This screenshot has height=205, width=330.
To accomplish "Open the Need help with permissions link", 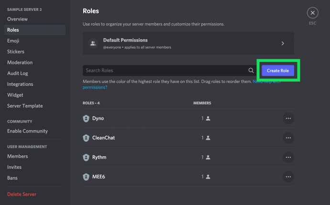I will coord(95,87).
